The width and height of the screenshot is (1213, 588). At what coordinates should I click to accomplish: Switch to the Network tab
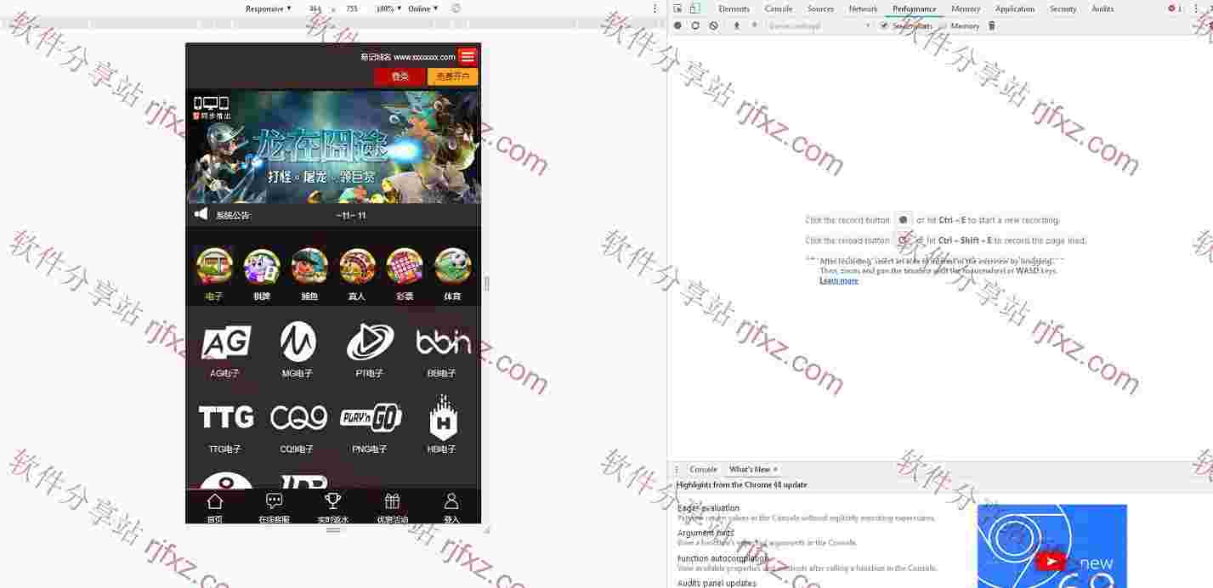(x=863, y=8)
